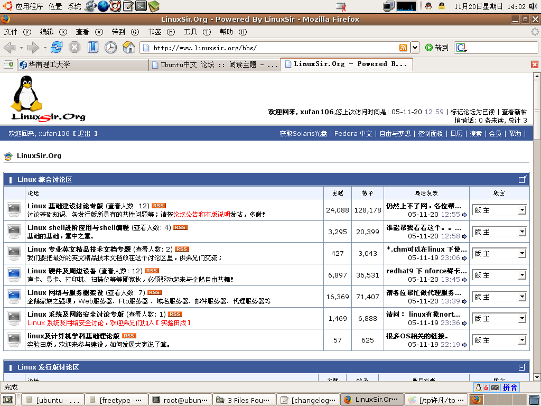Screen dimensions: 541x406
Task: Open RSS feed for Linux 网络与服务器架设
Action: [x=155, y=293]
